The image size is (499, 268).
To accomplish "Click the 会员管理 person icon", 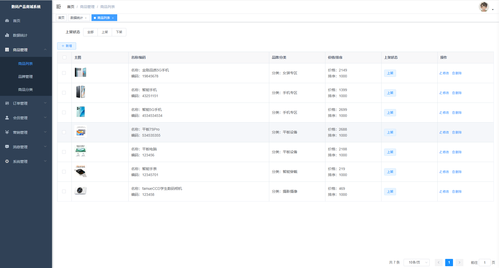I will tap(7, 118).
